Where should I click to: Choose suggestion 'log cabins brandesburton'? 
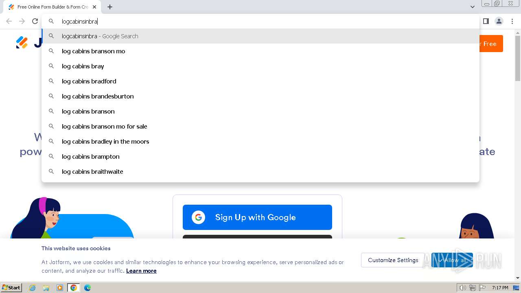(260, 96)
